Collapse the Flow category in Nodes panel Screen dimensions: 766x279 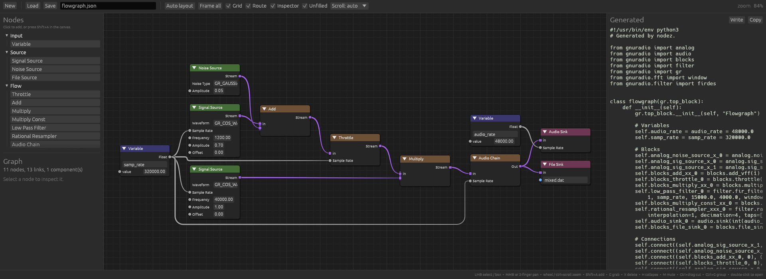point(7,86)
